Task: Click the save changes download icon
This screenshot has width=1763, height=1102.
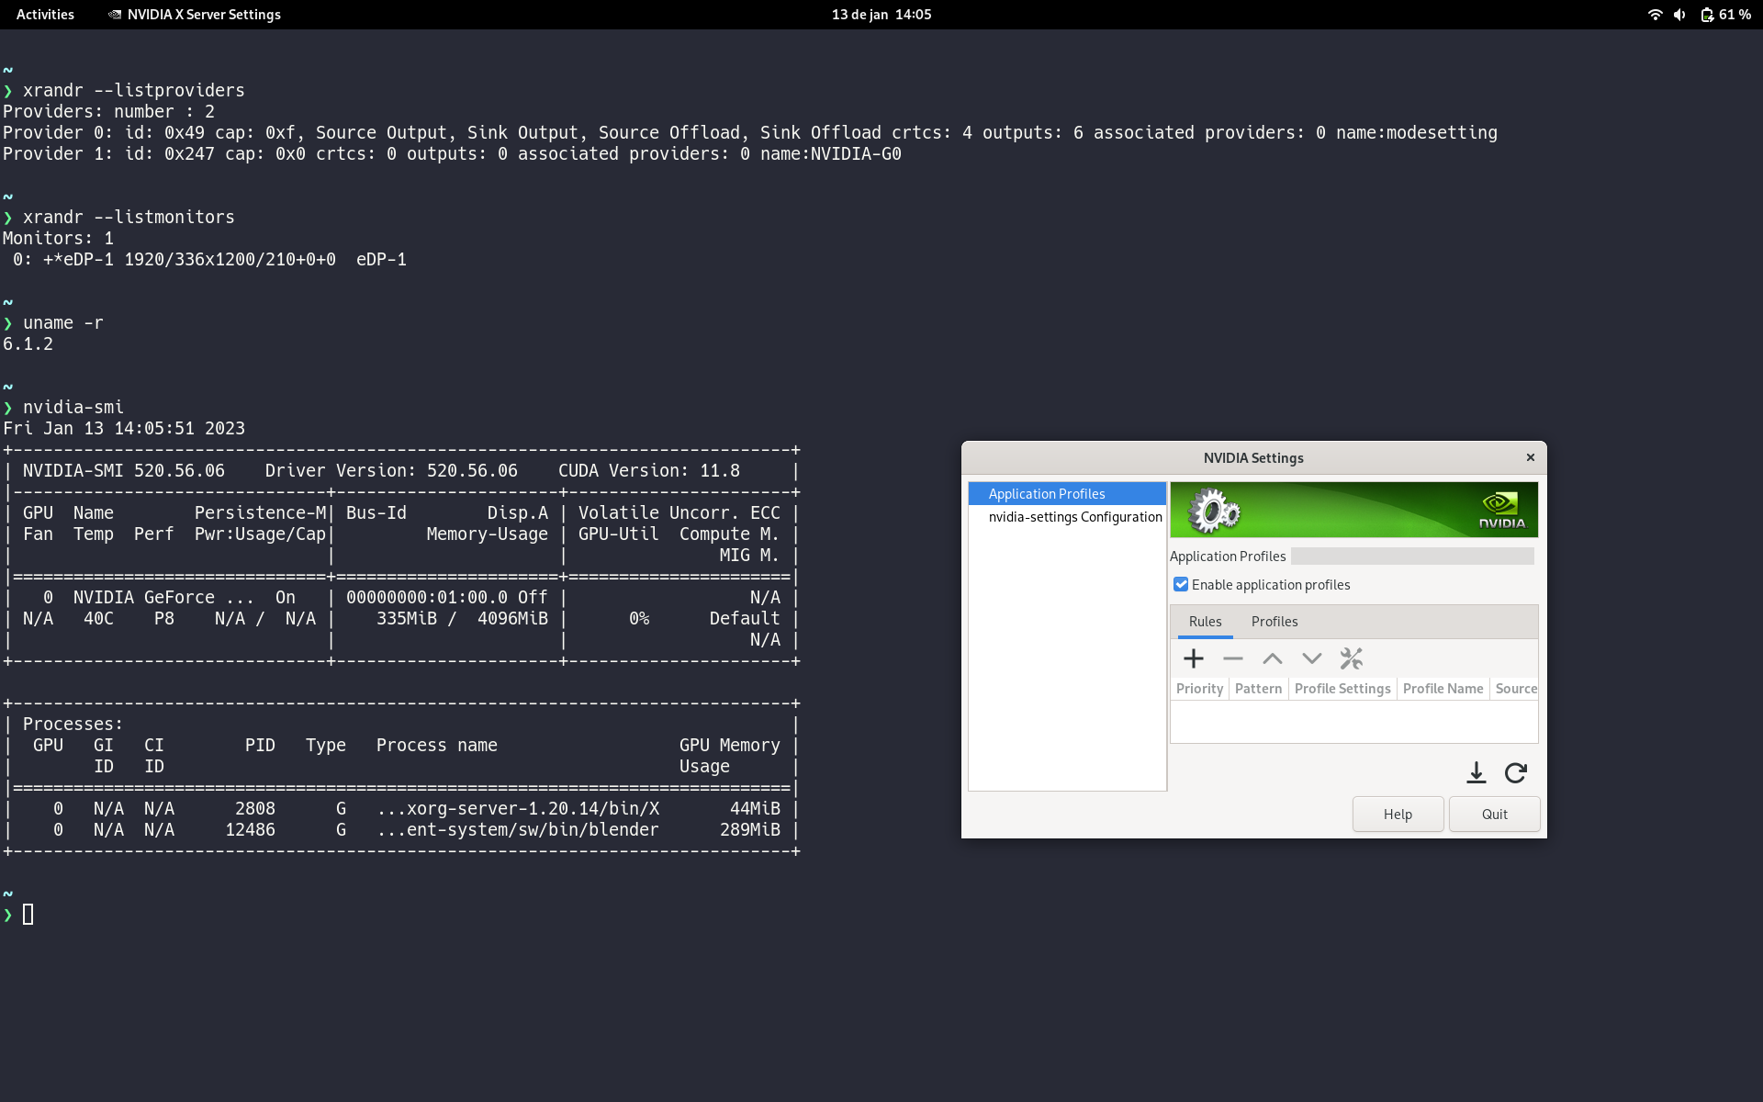Action: [x=1476, y=772]
